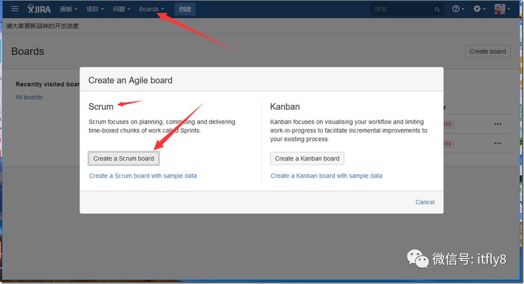The width and height of the screenshot is (524, 284).
Task: Click the 创建 create button
Action: click(185, 9)
